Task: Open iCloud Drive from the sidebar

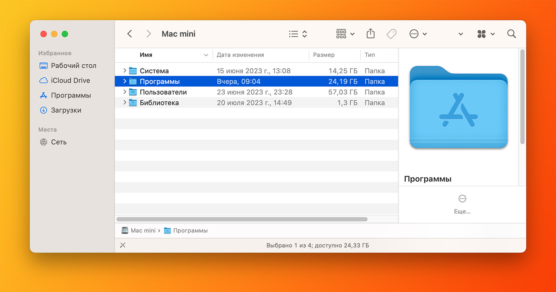Action: [x=70, y=80]
